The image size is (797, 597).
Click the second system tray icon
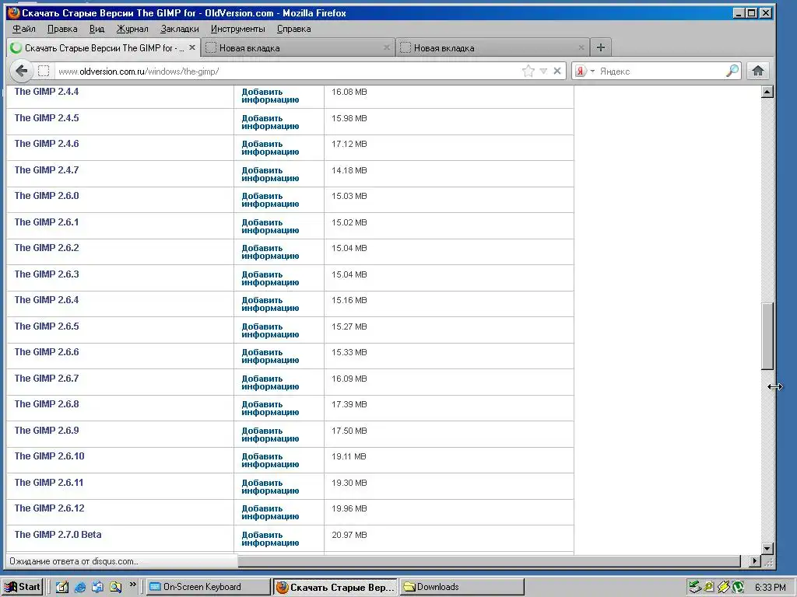pos(709,588)
